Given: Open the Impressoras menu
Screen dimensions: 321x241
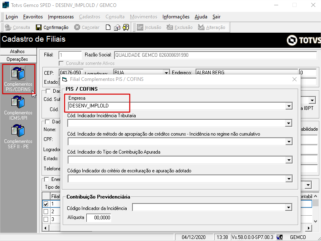Looking at the screenshot, I should (61, 17).
